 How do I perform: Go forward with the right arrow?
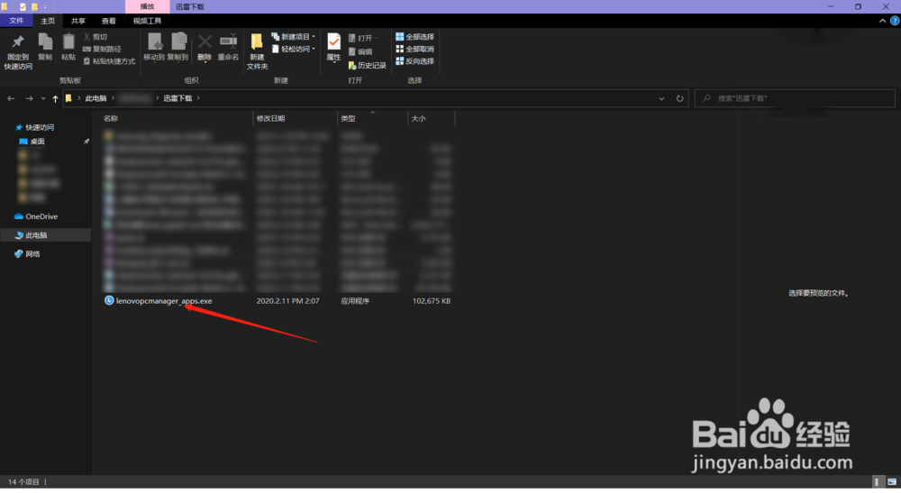[29, 98]
